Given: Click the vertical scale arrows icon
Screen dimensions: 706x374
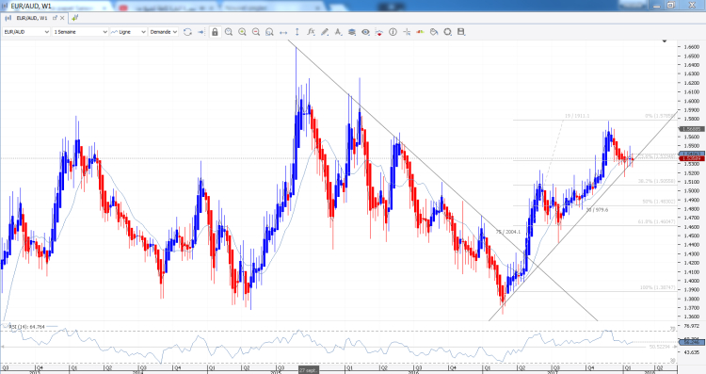Looking at the screenshot, I should (x=297, y=32).
